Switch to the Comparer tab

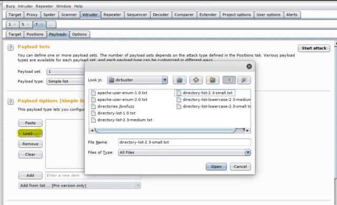(184, 15)
